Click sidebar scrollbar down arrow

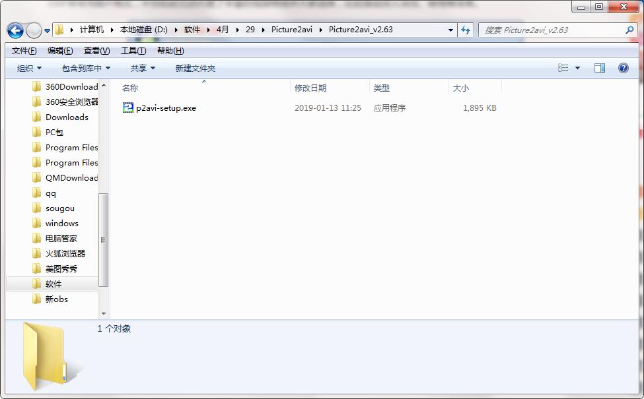coord(104,314)
